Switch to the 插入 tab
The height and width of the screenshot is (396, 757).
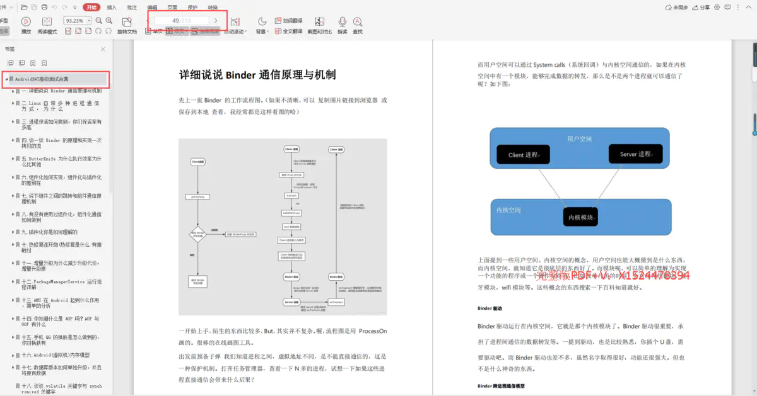click(111, 8)
